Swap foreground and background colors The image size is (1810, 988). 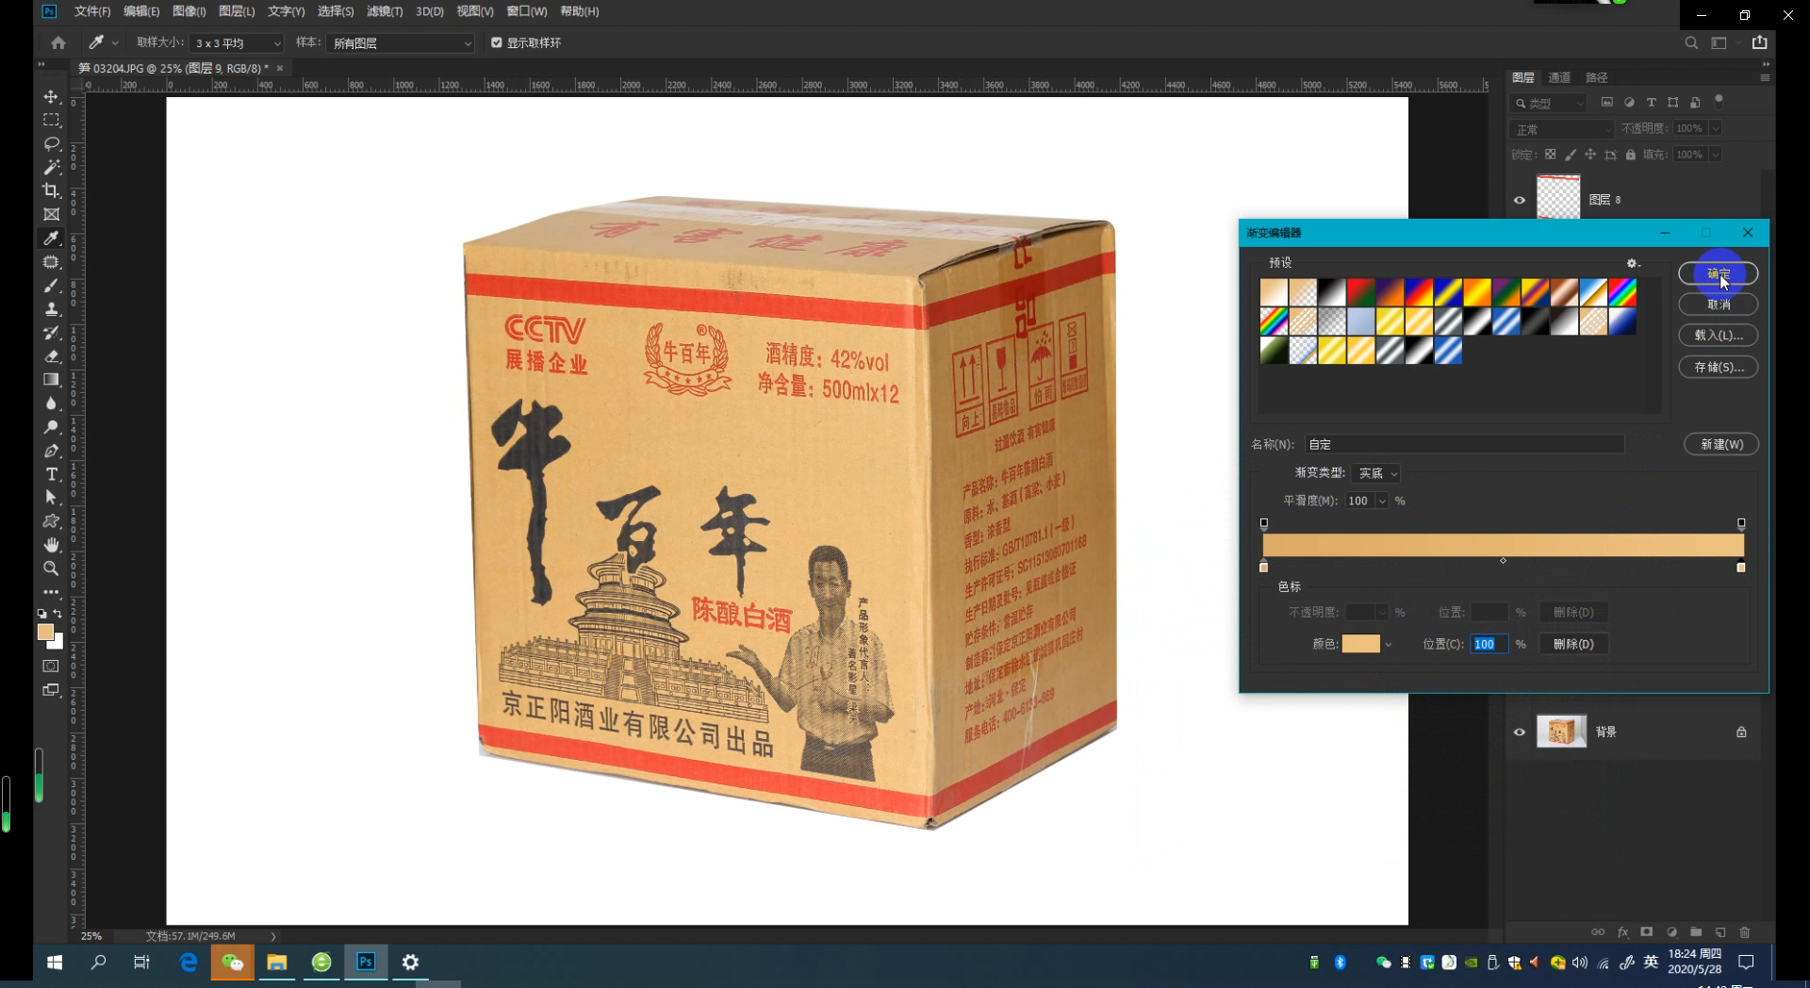(58, 614)
